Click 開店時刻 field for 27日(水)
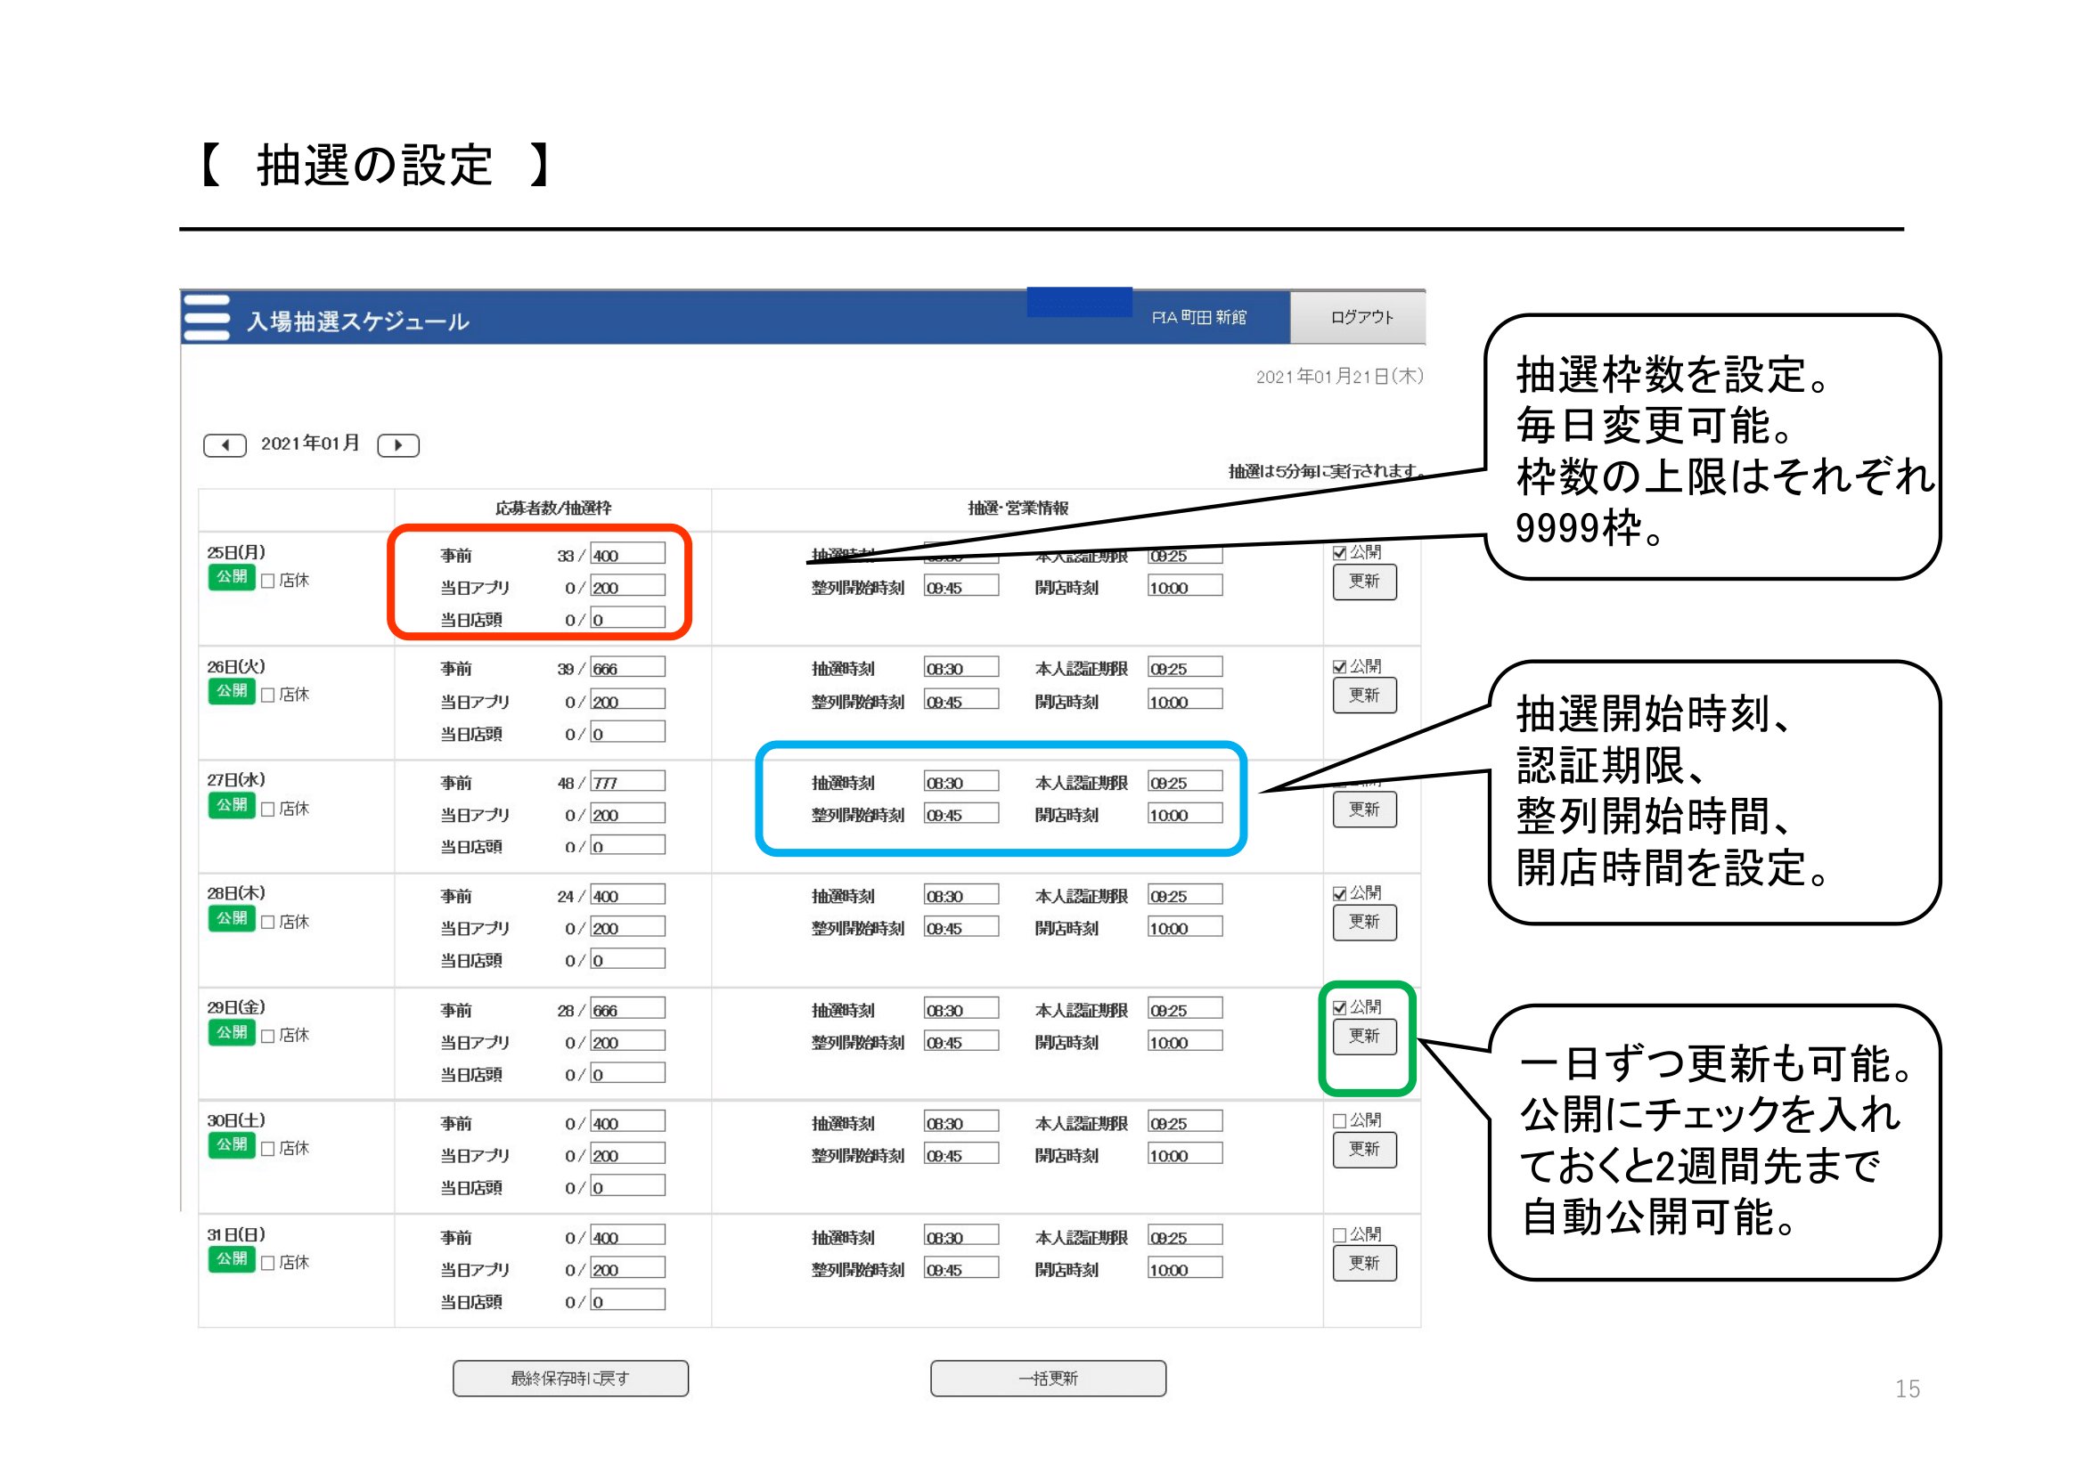2084x1473 pixels. pyautogui.click(x=1185, y=814)
